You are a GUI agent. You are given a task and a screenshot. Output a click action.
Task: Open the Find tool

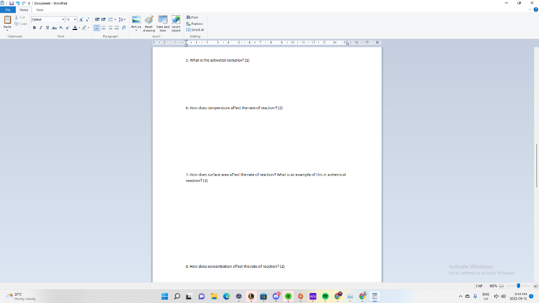coord(192,17)
